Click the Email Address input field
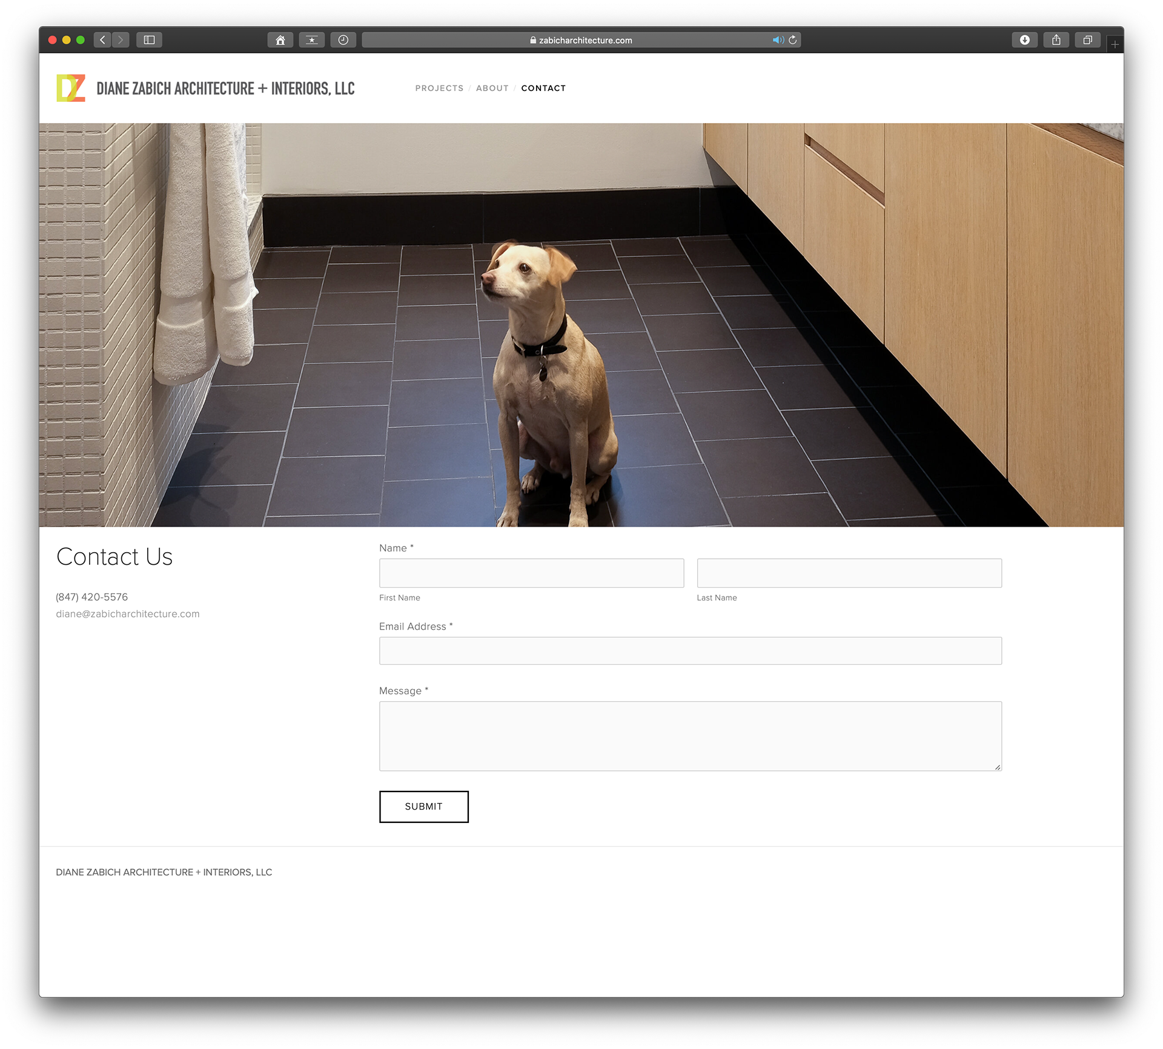The height and width of the screenshot is (1049, 1163). click(690, 651)
